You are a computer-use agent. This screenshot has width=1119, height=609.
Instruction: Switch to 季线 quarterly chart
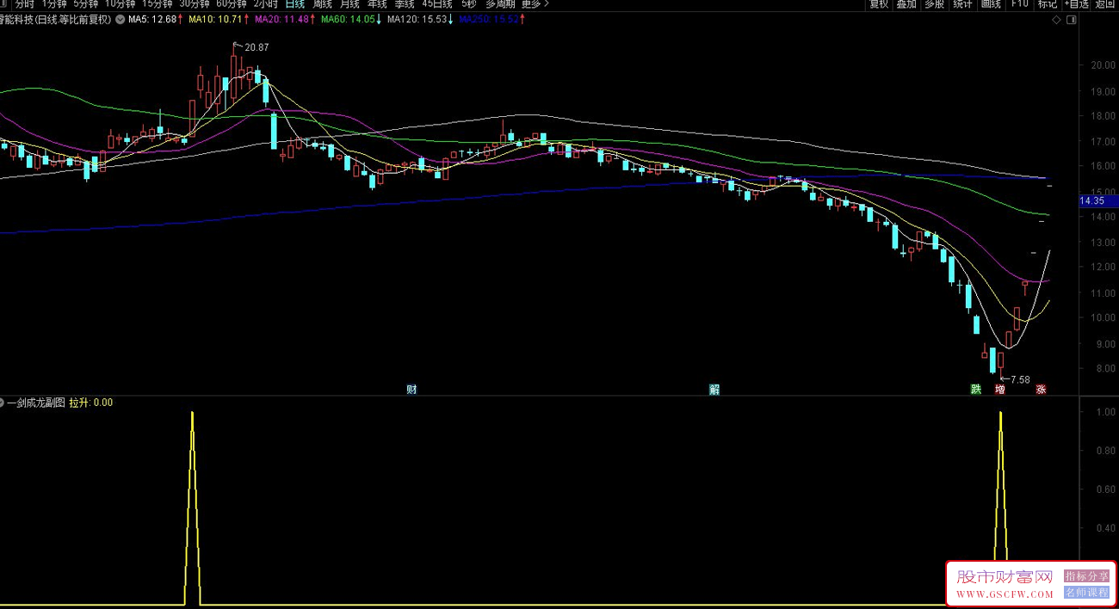coord(405,3)
